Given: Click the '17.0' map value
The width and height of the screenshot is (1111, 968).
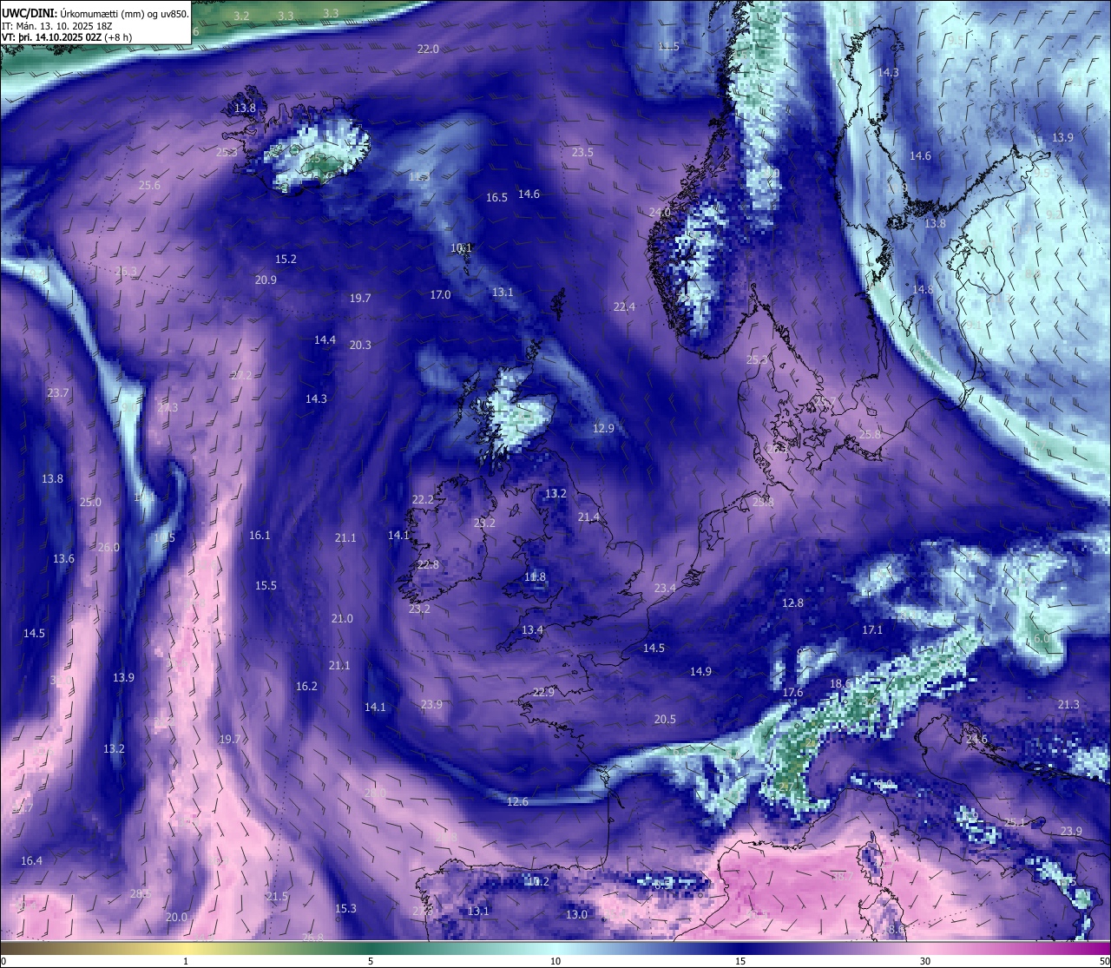Looking at the screenshot, I should click(440, 294).
